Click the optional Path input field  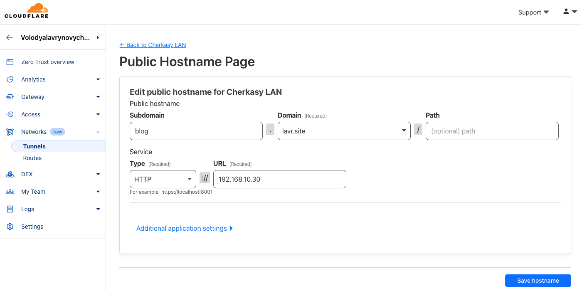coord(492,131)
